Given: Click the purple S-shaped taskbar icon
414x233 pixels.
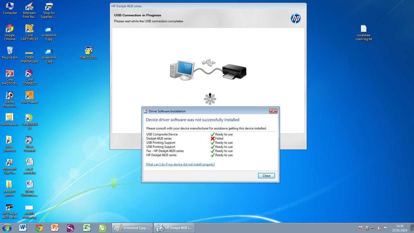Looking at the screenshot, I should tap(71, 228).
